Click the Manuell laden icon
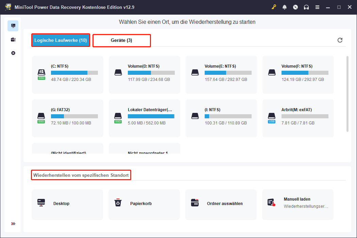 point(271,203)
